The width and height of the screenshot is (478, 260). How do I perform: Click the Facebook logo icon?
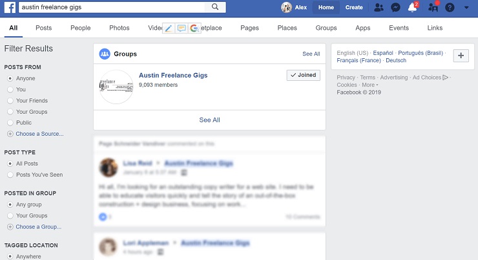pyautogui.click(x=10, y=7)
